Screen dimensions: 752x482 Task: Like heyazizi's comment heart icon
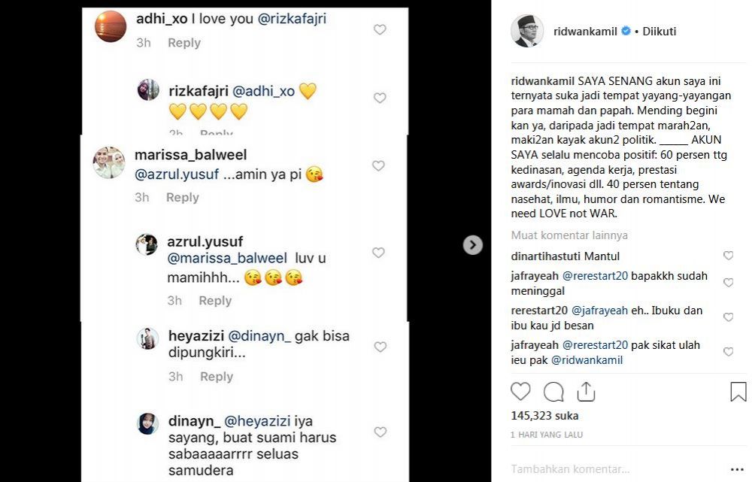[x=380, y=346]
